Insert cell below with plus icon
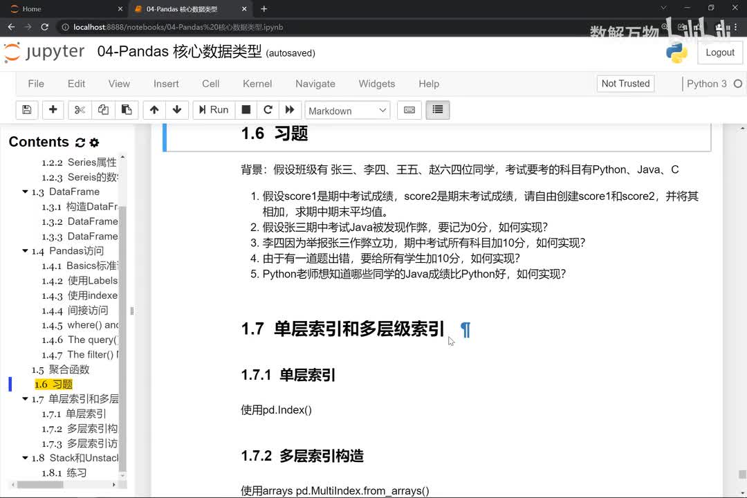The width and height of the screenshot is (747, 498). tap(53, 110)
